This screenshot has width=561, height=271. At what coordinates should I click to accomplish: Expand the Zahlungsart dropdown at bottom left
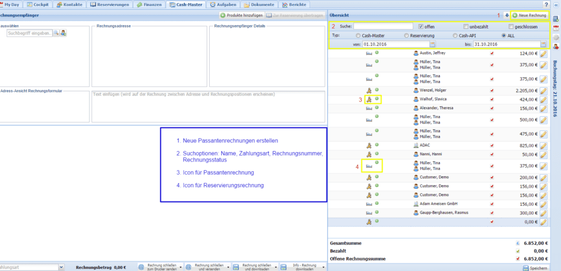[61, 267]
